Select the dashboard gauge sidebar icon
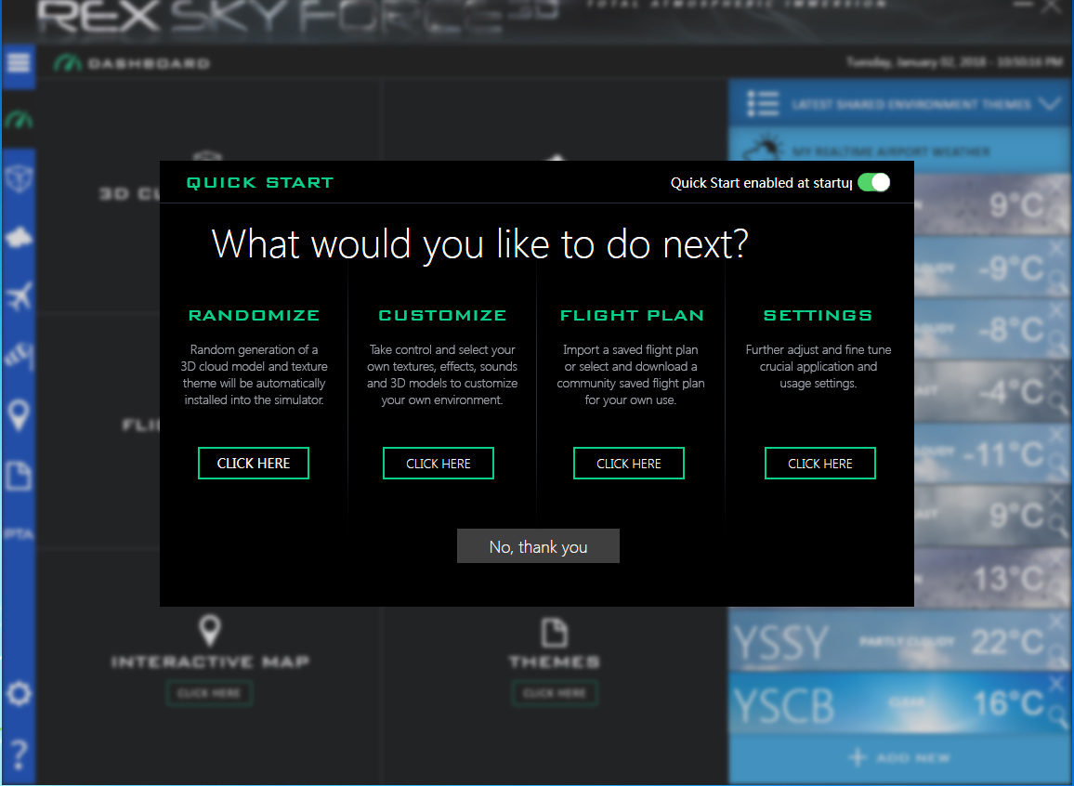The image size is (1074, 786). click(x=19, y=121)
